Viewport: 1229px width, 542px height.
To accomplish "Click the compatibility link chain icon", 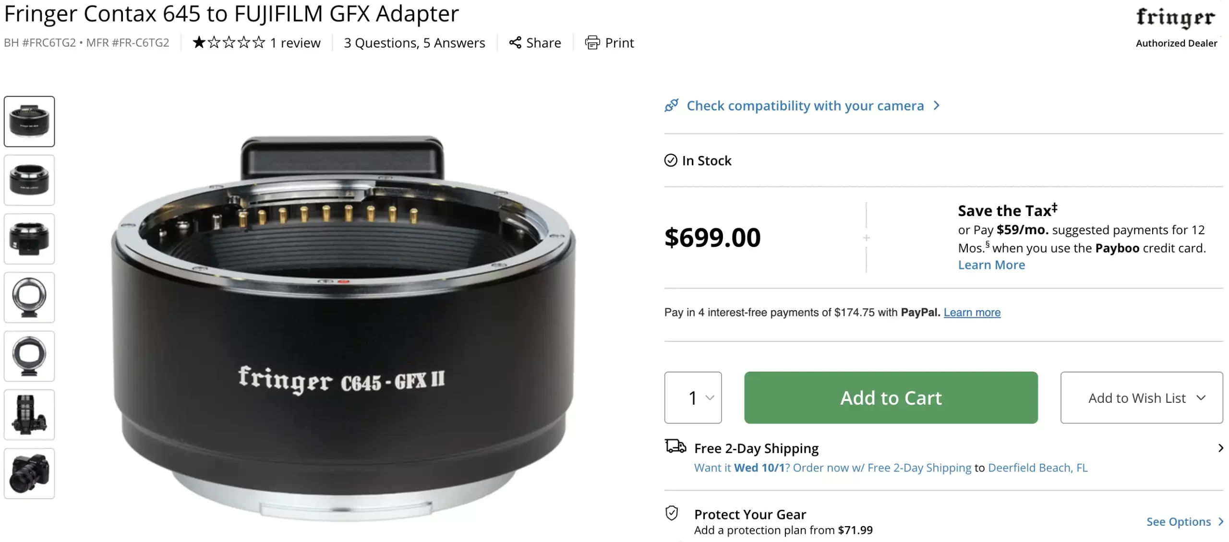I will [x=672, y=105].
